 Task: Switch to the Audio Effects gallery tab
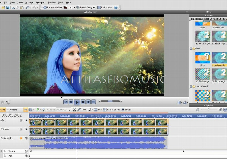(x=217, y=19)
